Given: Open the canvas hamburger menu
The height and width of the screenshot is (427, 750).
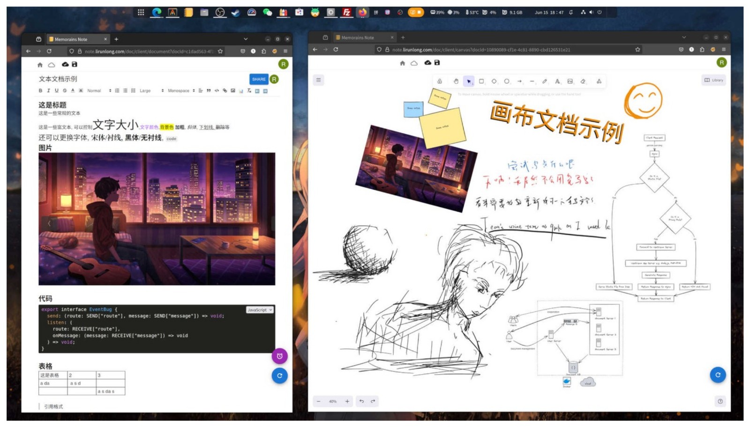Looking at the screenshot, I should click(x=318, y=80).
